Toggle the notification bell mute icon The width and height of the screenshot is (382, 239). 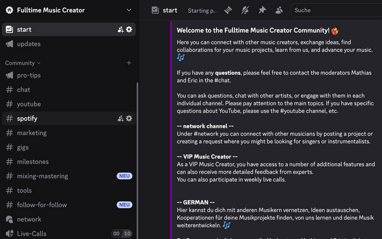(245, 10)
